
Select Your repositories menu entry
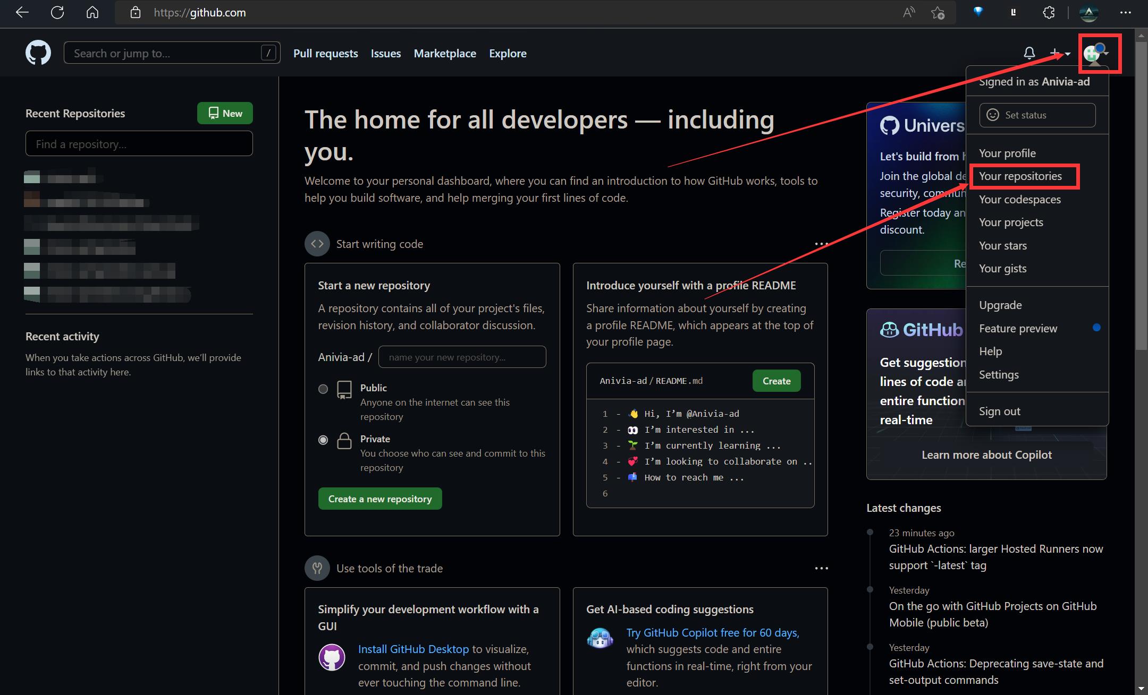click(1020, 176)
